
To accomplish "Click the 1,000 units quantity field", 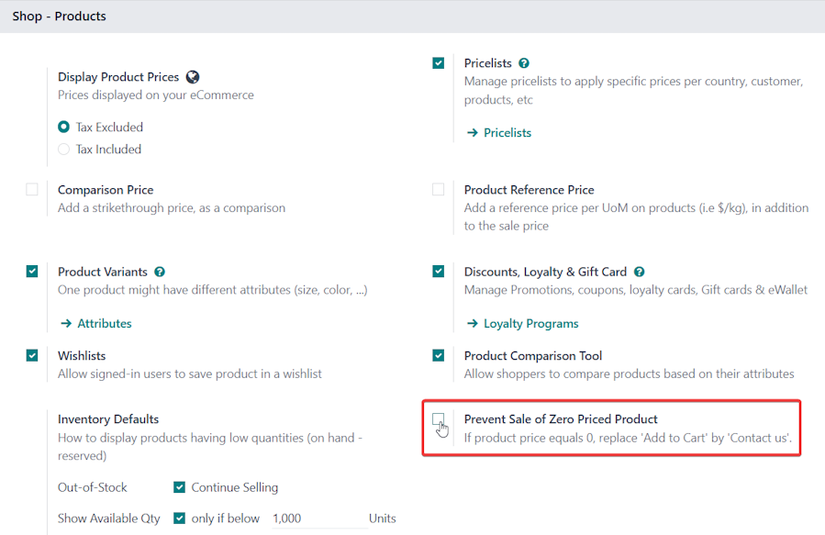I will coord(318,518).
